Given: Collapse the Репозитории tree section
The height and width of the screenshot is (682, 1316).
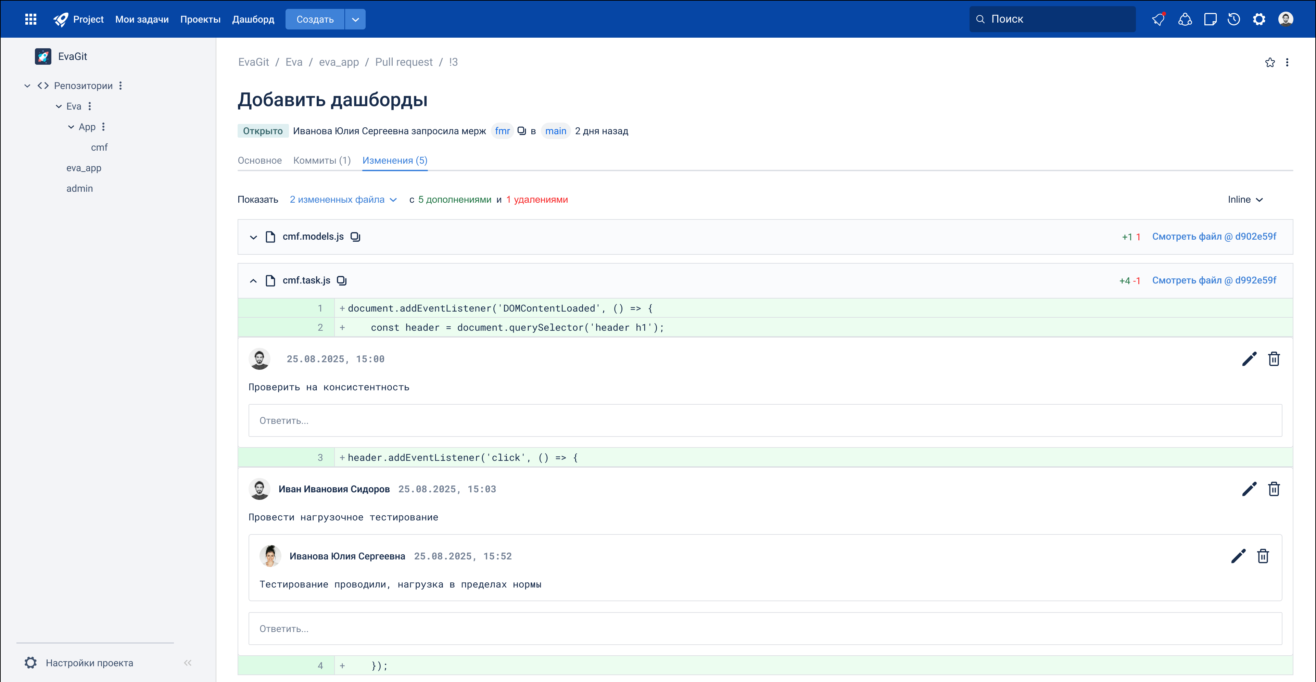Looking at the screenshot, I should tap(27, 86).
